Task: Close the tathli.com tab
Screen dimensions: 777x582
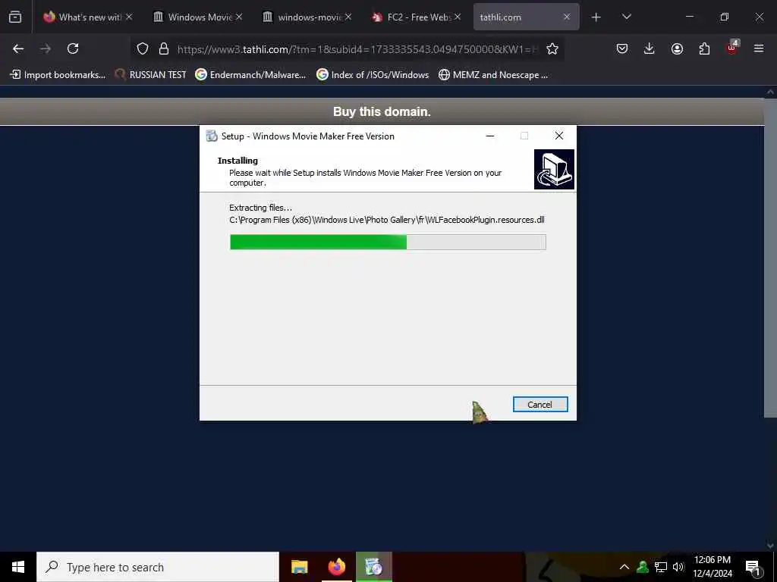Action: click(x=566, y=17)
